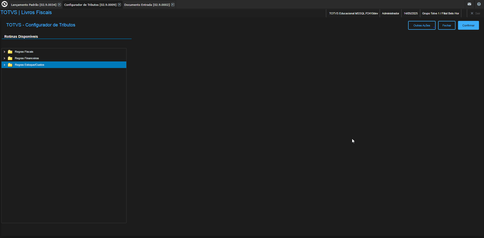Click the Sair exit button
The height and width of the screenshot is (238, 484).
[x=475, y=13]
